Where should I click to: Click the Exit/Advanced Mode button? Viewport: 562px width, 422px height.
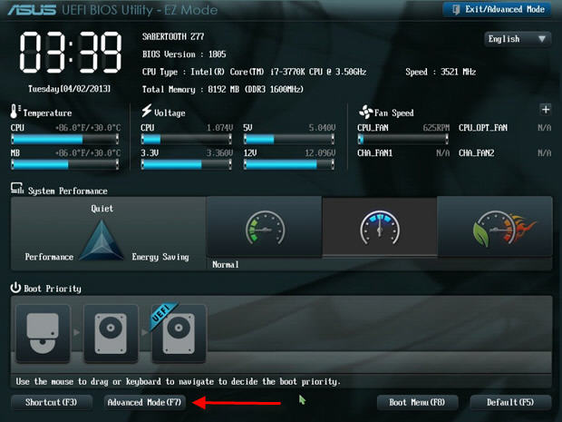[497, 10]
